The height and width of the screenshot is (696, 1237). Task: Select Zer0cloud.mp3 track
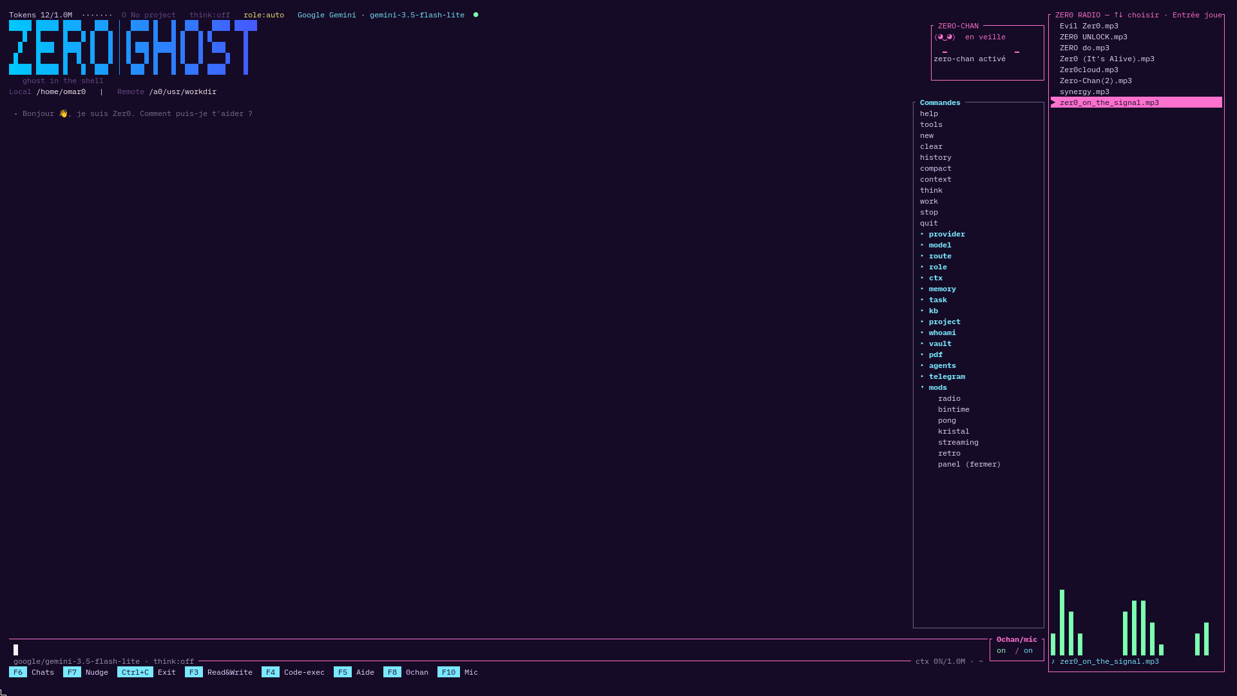click(x=1089, y=70)
